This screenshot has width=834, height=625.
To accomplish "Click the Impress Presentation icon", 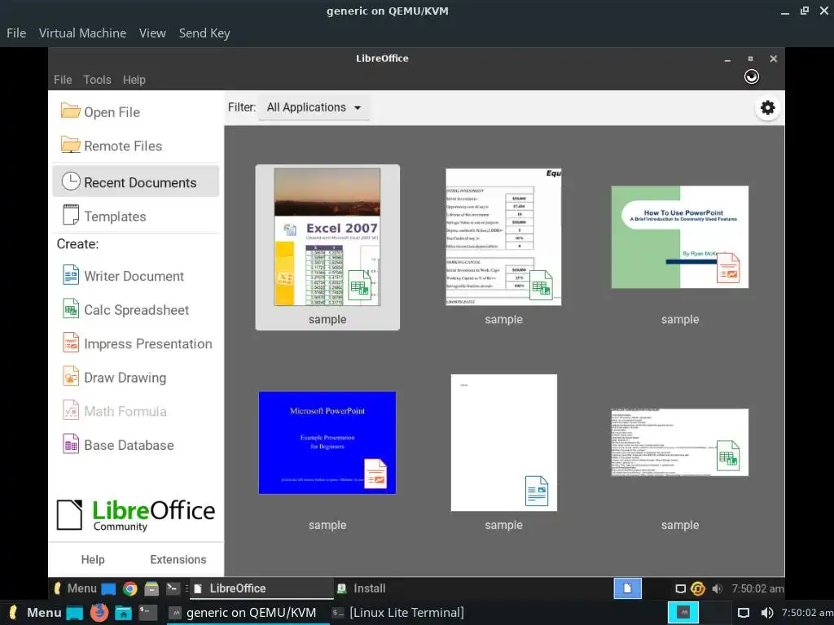I will [70, 343].
